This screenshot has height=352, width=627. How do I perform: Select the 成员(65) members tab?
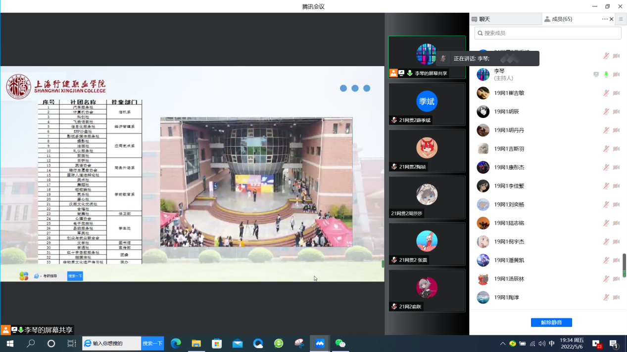[x=562, y=19]
